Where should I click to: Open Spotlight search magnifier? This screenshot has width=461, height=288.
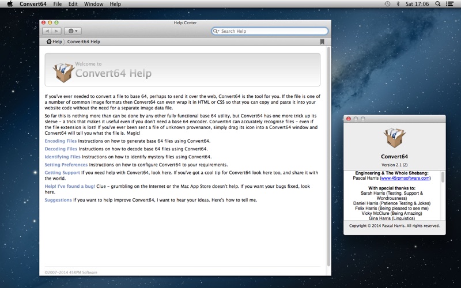tap(438, 4)
